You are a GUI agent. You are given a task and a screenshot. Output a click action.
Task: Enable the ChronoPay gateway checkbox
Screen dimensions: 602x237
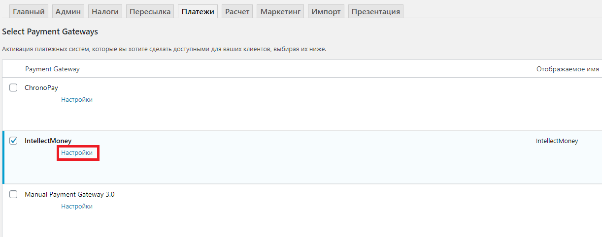coord(14,88)
